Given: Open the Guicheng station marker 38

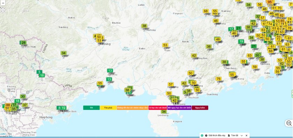Looking at the screenshot, I should tap(144, 26).
